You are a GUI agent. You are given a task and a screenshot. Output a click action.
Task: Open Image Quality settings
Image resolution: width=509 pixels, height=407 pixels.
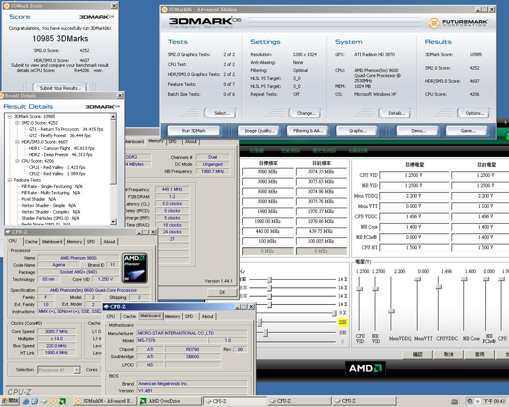coord(259,131)
